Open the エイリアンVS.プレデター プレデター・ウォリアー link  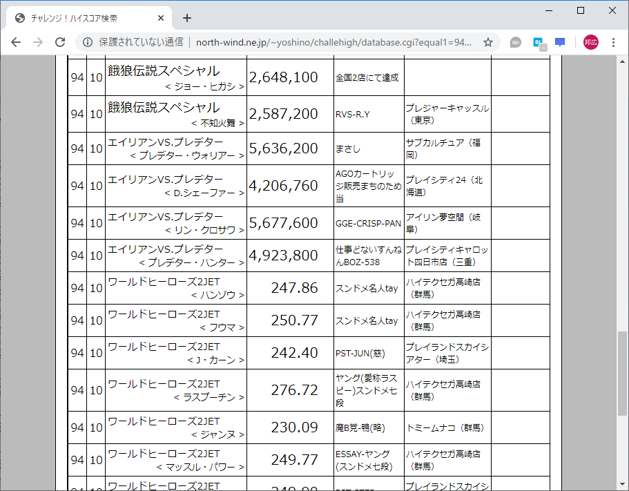(x=166, y=141)
